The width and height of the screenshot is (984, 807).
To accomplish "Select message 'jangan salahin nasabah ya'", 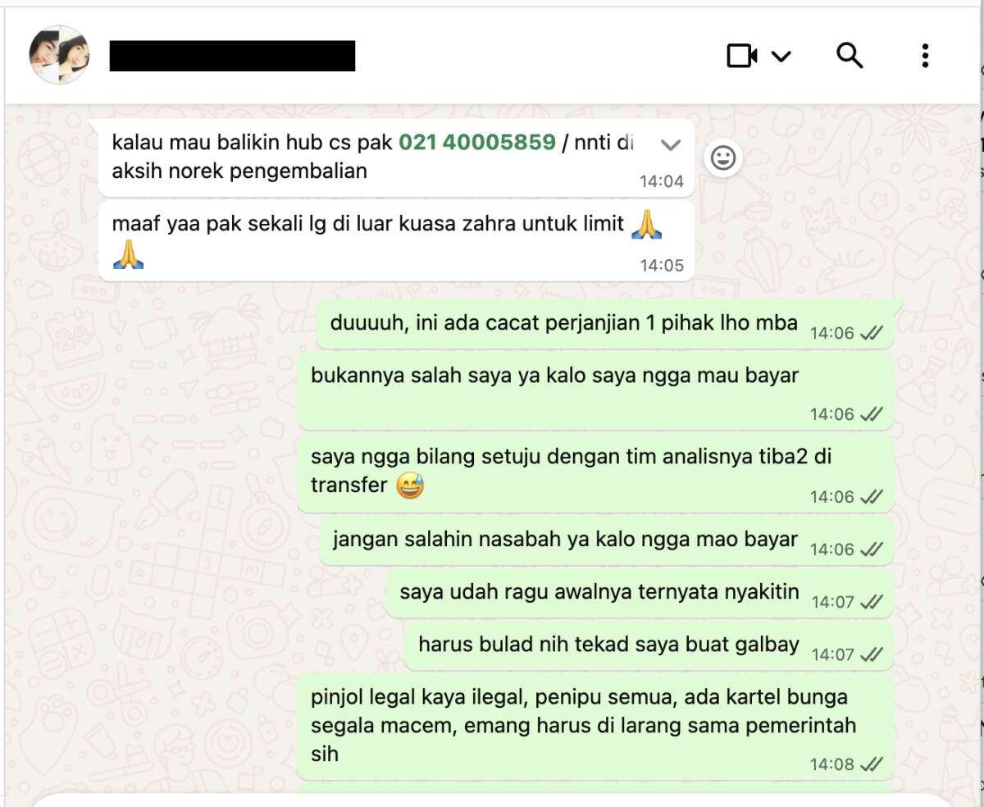I will tap(606, 541).
